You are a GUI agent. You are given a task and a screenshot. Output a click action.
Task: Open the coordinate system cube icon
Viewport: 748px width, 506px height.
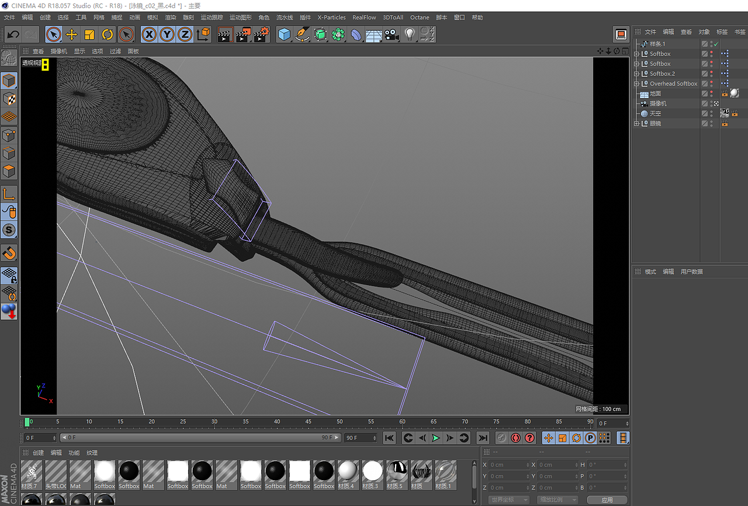tap(203, 34)
